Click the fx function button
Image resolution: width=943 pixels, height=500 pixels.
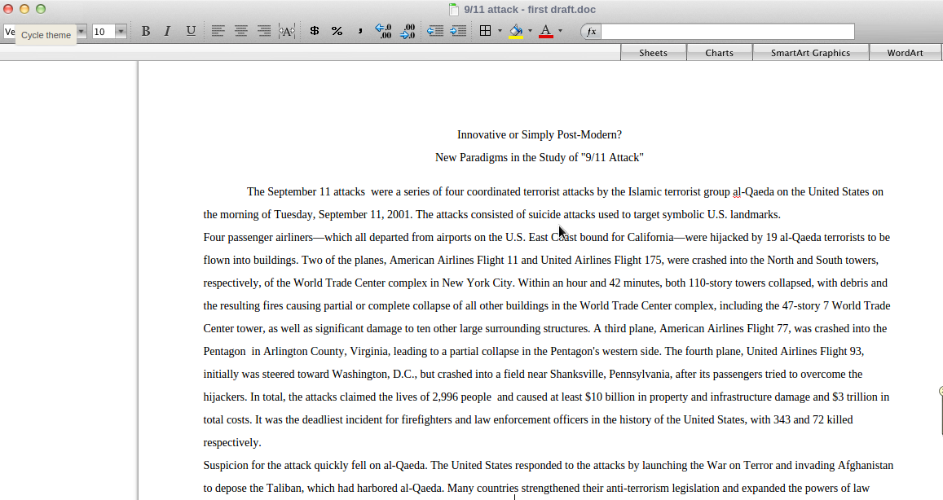click(591, 32)
